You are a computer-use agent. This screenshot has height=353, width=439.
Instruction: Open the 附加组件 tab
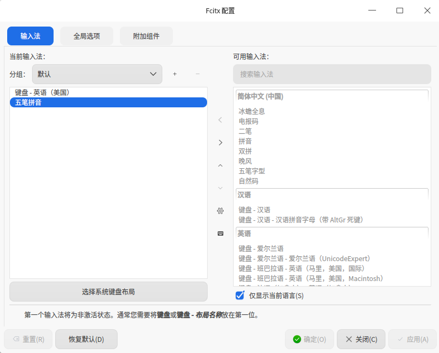pyautogui.click(x=146, y=36)
